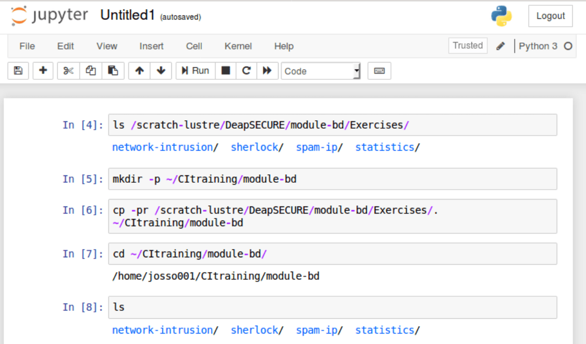Paste cells below
The image size is (586, 344).
[x=112, y=70]
